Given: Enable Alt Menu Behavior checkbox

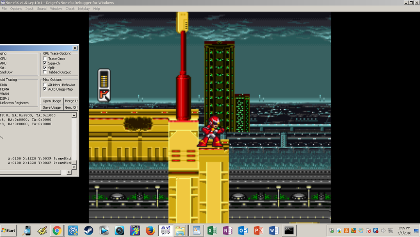Looking at the screenshot, I should click(x=45, y=84).
